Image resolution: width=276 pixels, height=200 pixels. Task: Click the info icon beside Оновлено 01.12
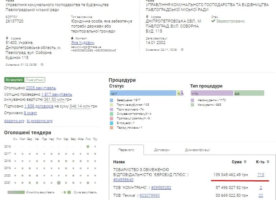(42, 65)
